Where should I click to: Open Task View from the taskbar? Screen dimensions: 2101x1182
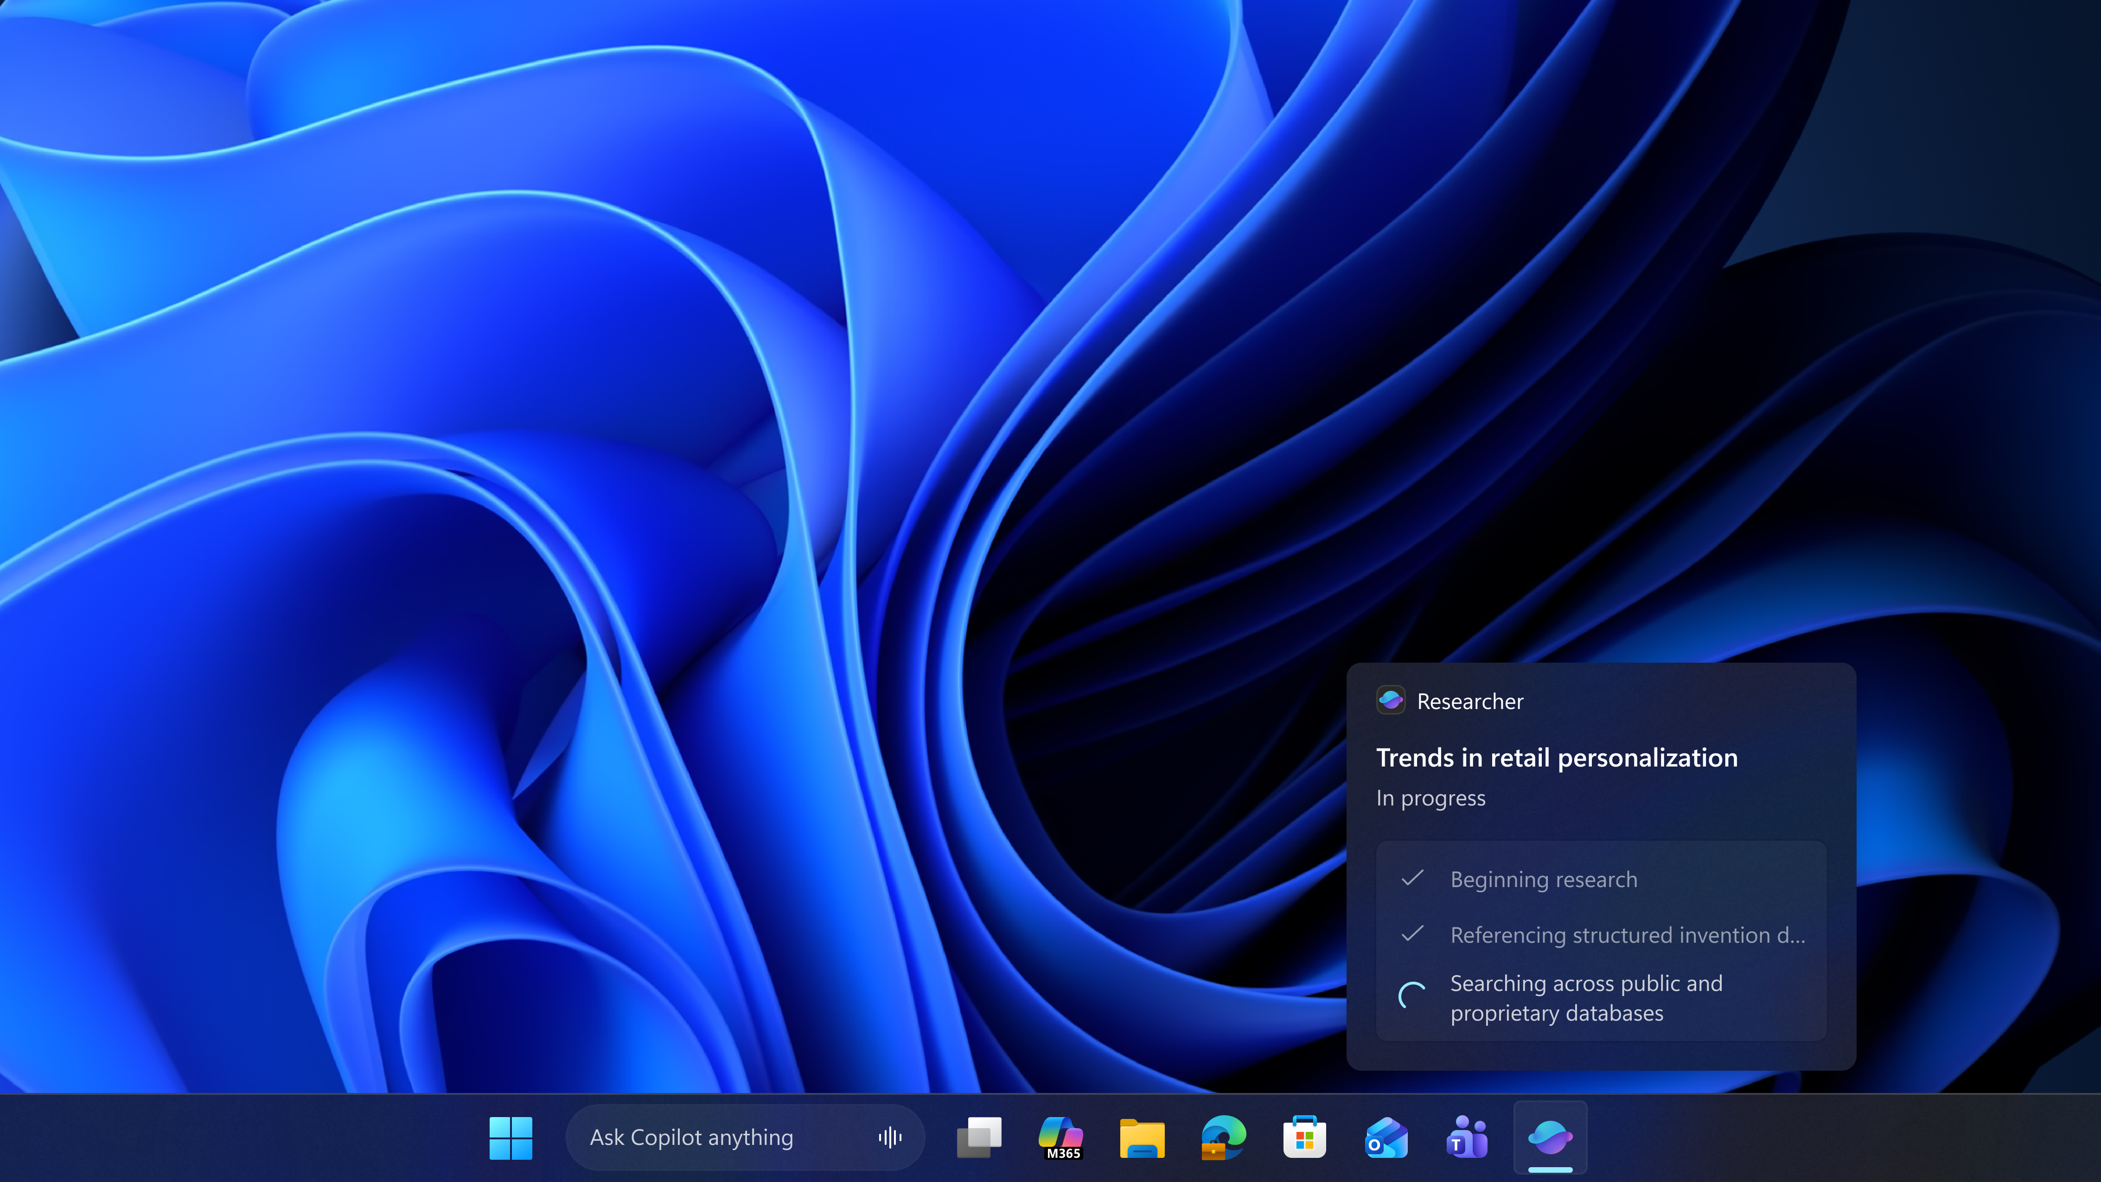[x=979, y=1136]
